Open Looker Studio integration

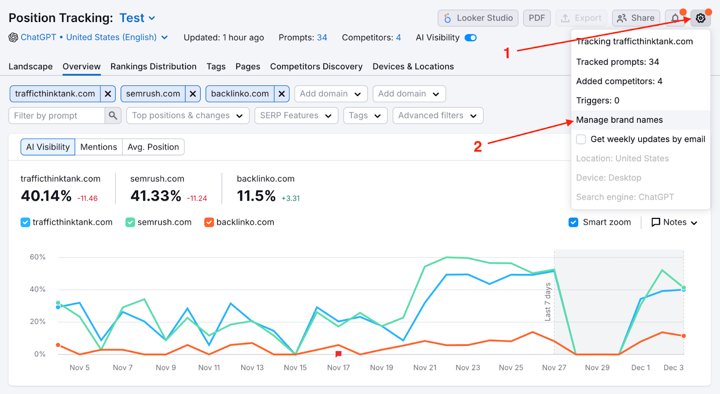[x=478, y=18]
